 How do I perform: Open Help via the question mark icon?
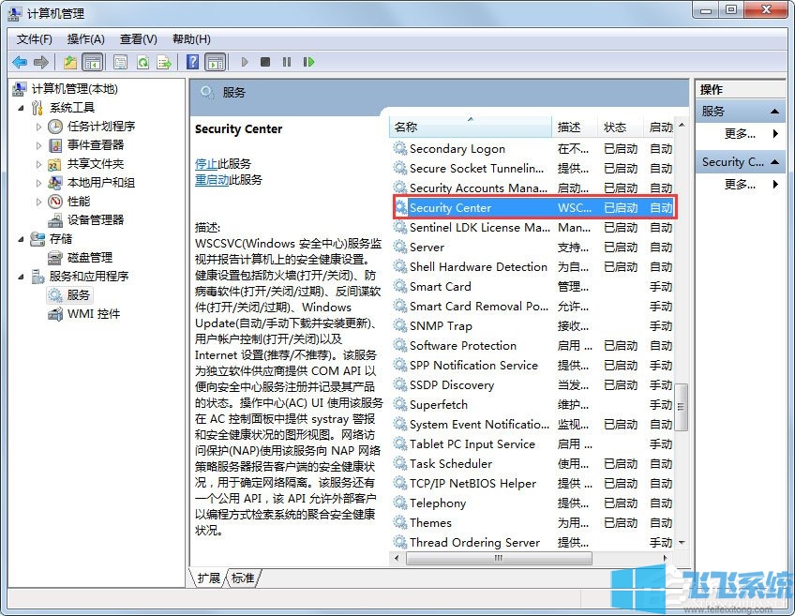click(192, 62)
